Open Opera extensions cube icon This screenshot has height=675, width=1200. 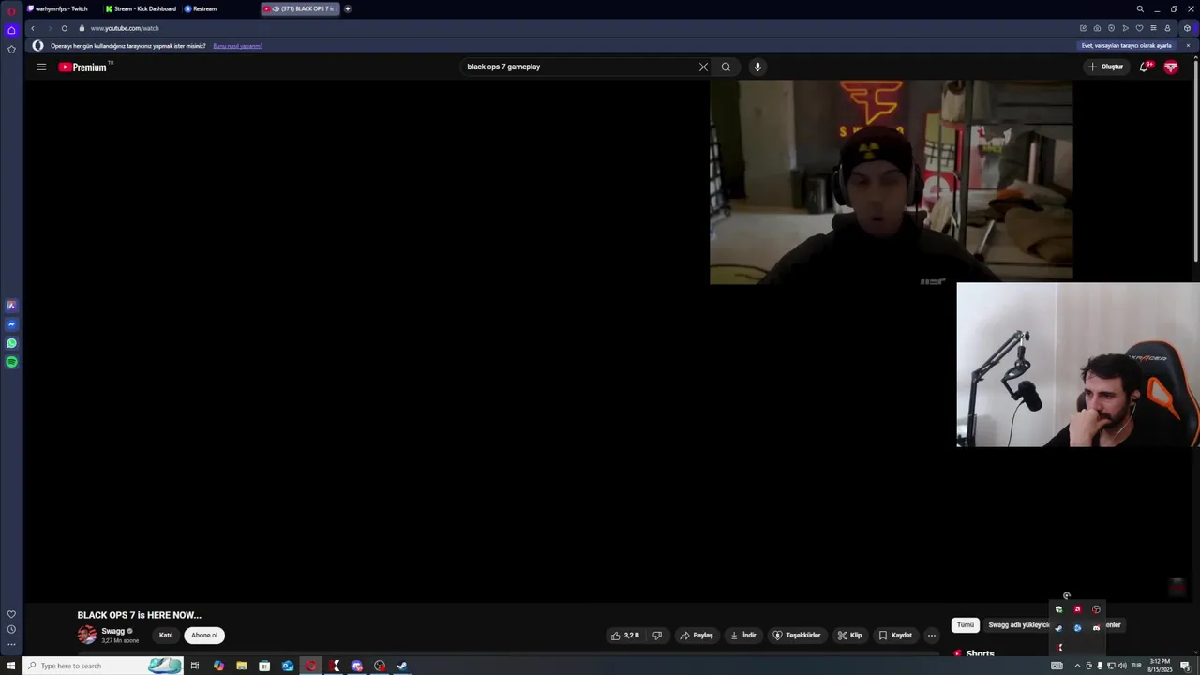tap(1187, 28)
